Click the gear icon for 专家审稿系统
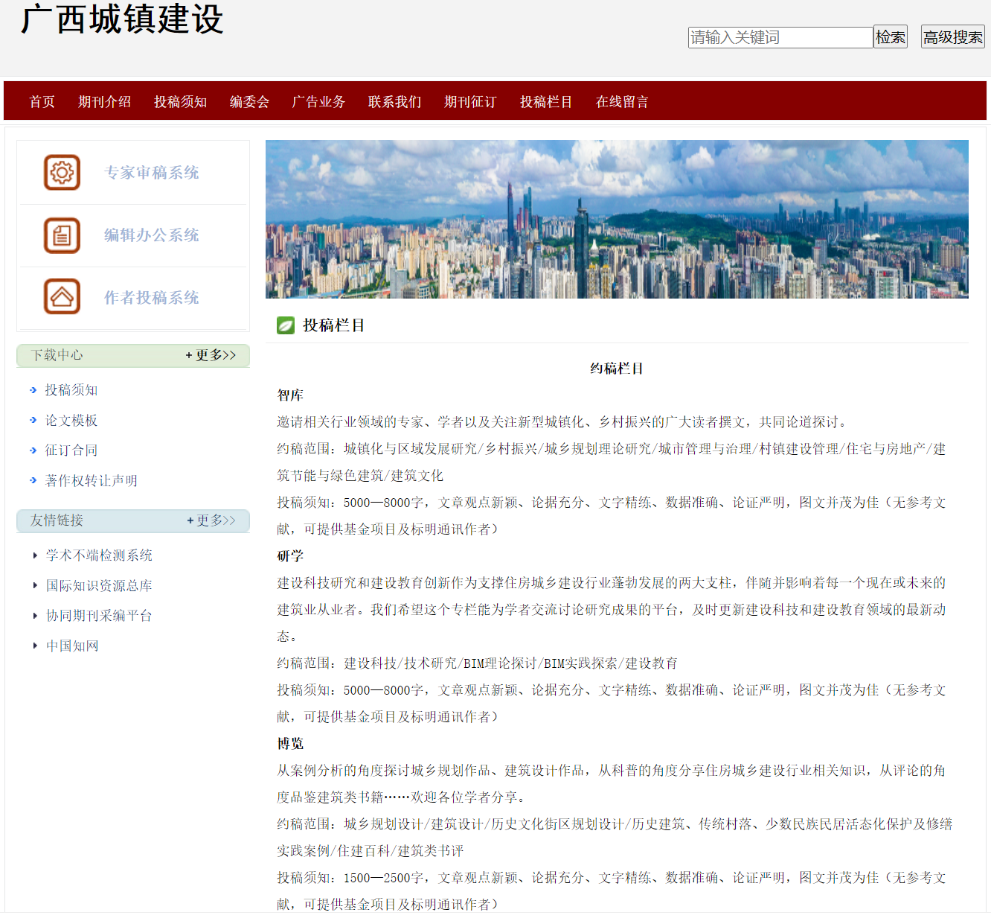 pos(62,173)
